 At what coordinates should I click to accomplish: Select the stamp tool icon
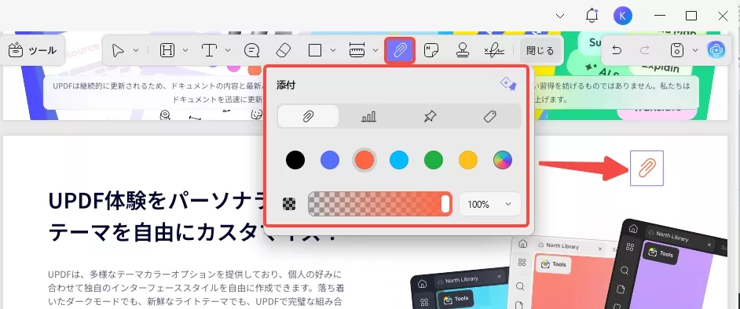(x=463, y=50)
